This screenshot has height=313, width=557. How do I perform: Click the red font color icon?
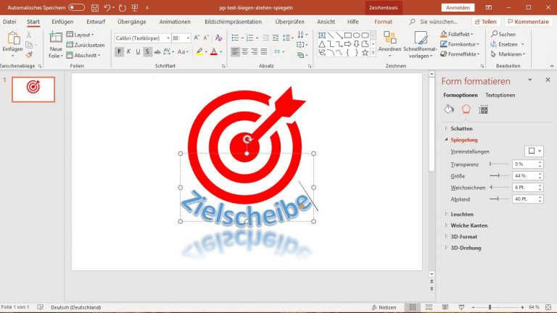(213, 51)
